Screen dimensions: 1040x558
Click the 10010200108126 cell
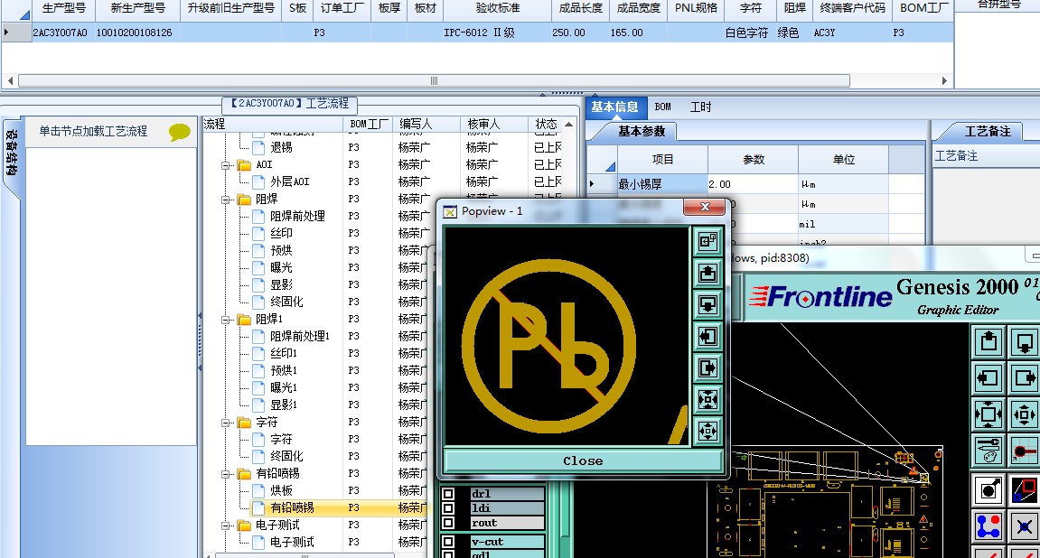136,33
